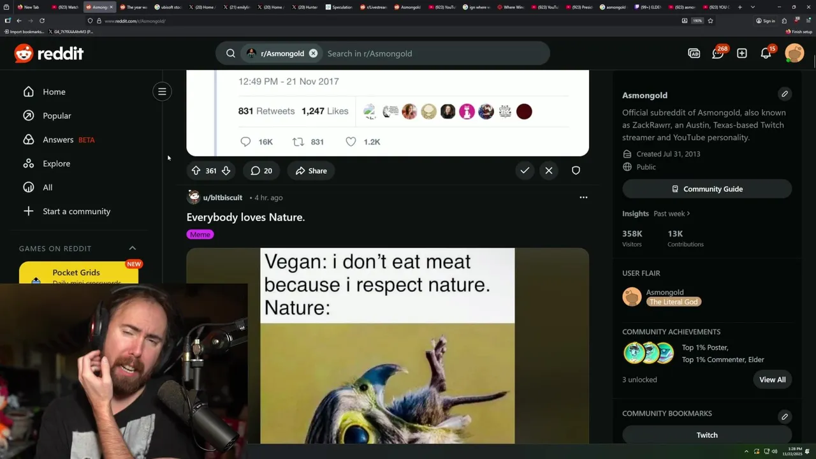Remove the r/Asmongold search scope filter
Image resolution: width=816 pixels, height=459 pixels.
(x=313, y=54)
